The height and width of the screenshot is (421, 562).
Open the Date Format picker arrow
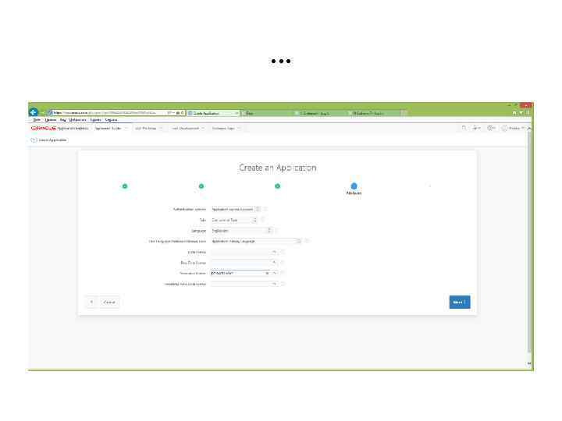tap(274, 252)
